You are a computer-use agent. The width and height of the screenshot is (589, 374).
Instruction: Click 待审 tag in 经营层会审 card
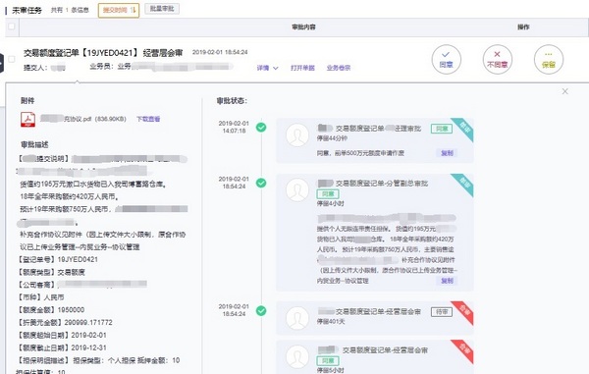pos(442,312)
